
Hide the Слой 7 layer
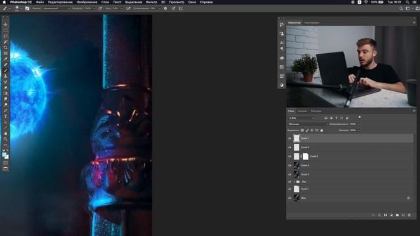click(x=289, y=138)
